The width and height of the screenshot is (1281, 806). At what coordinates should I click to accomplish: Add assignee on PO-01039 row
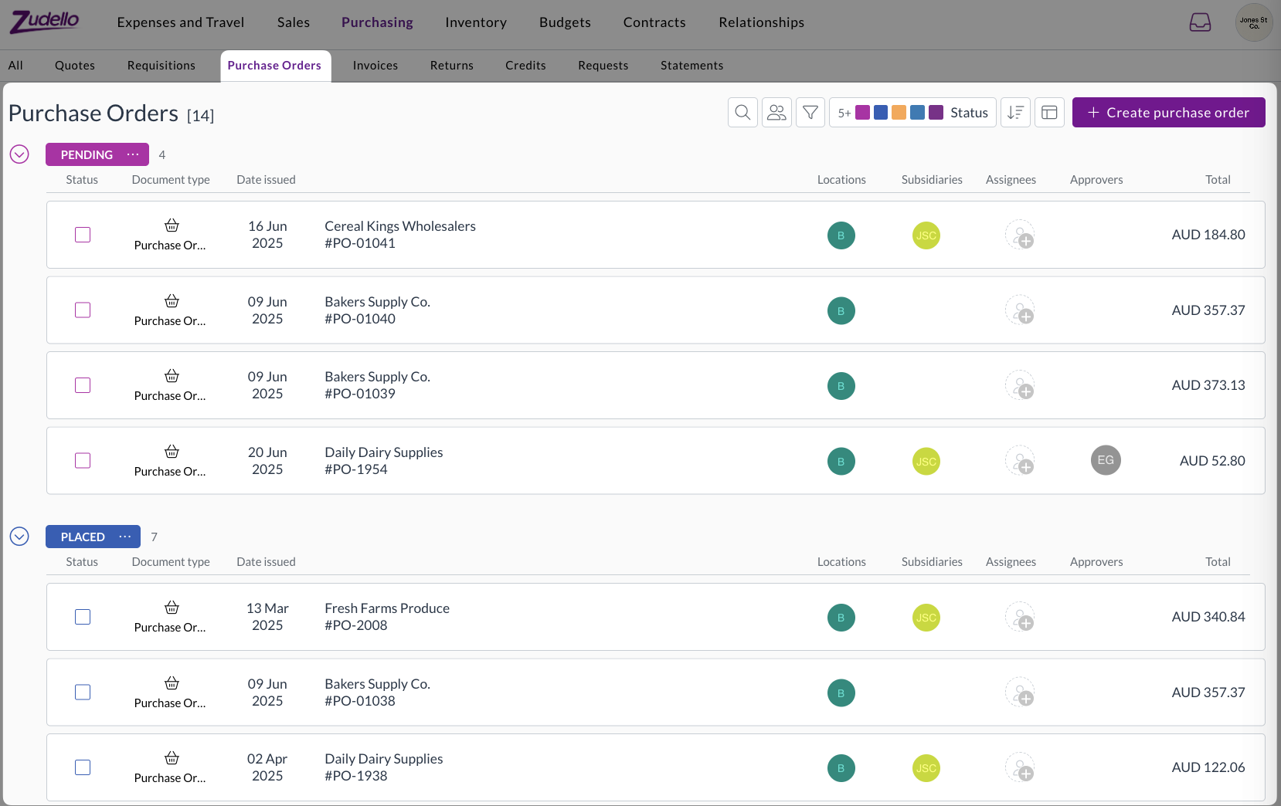[1020, 385]
